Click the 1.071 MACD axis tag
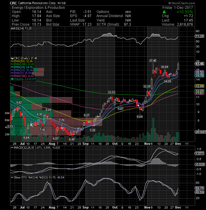The image size is (206, 210). (200, 153)
